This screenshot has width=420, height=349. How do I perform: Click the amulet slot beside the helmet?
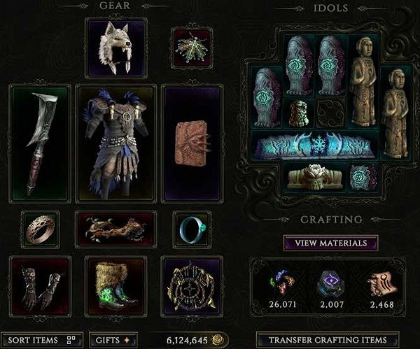[x=192, y=48]
